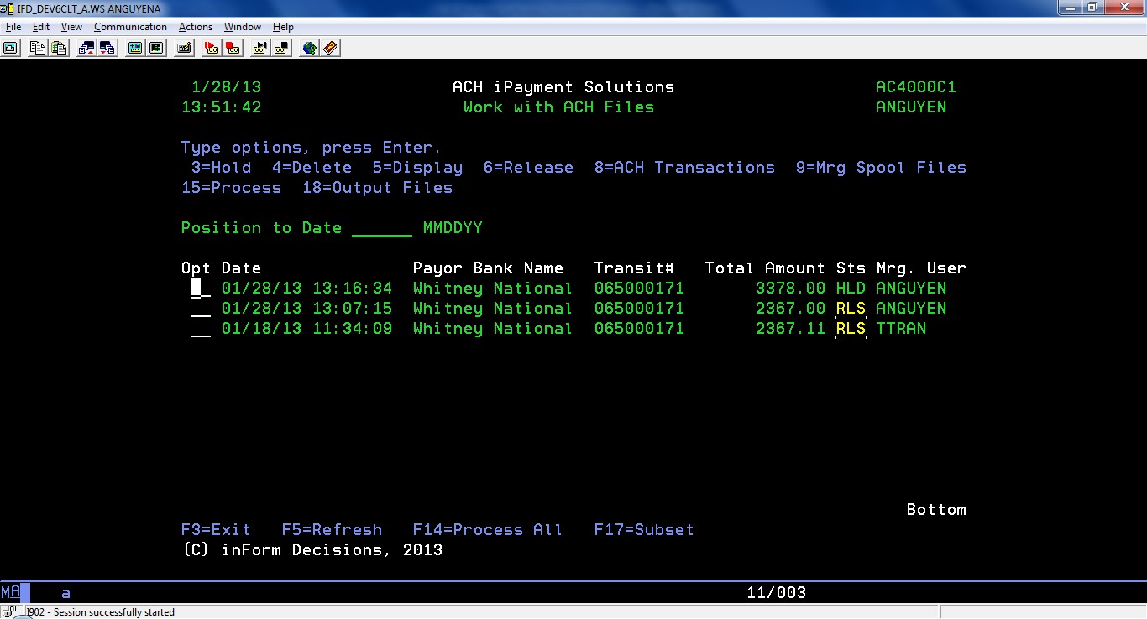1147x619 pixels.
Task: Open the Color mapping toolbar icon
Action: (x=155, y=48)
